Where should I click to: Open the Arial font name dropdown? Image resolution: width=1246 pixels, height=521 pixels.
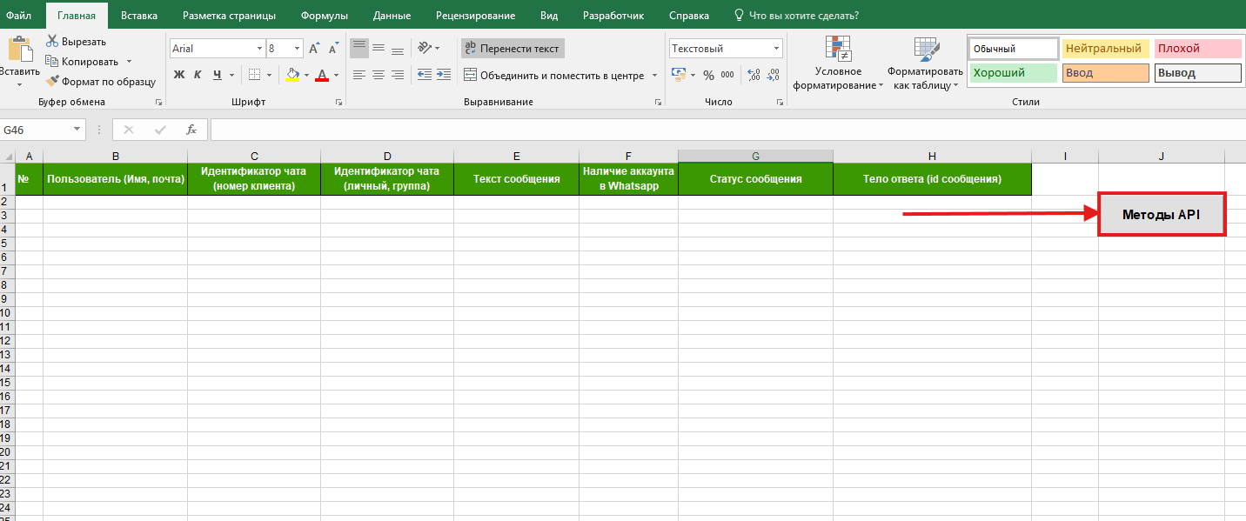click(x=259, y=49)
